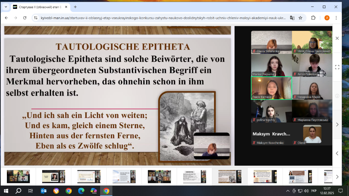Open Chrome three-dot menu
Image resolution: width=349 pixels, height=196 pixels.
(x=336, y=18)
